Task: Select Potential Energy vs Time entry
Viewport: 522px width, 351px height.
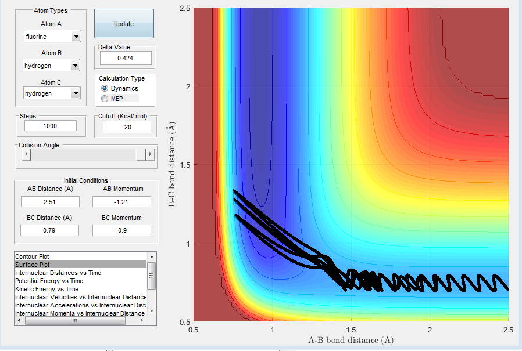Action: click(x=49, y=281)
